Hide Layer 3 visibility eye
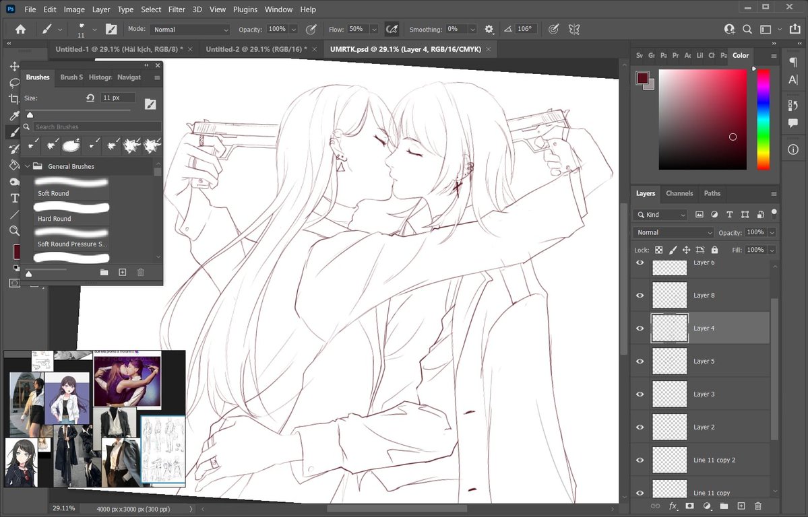The image size is (808, 517). click(640, 394)
